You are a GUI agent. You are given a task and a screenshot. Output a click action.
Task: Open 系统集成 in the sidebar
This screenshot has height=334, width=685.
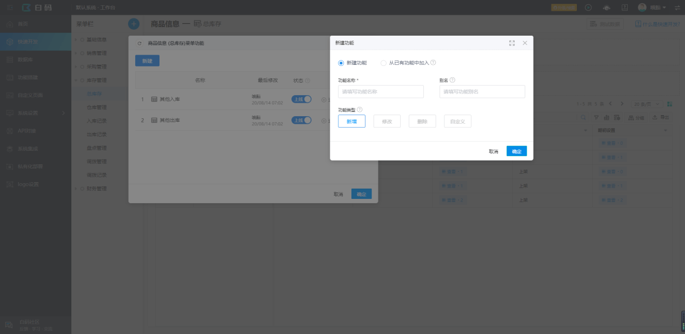click(x=36, y=148)
